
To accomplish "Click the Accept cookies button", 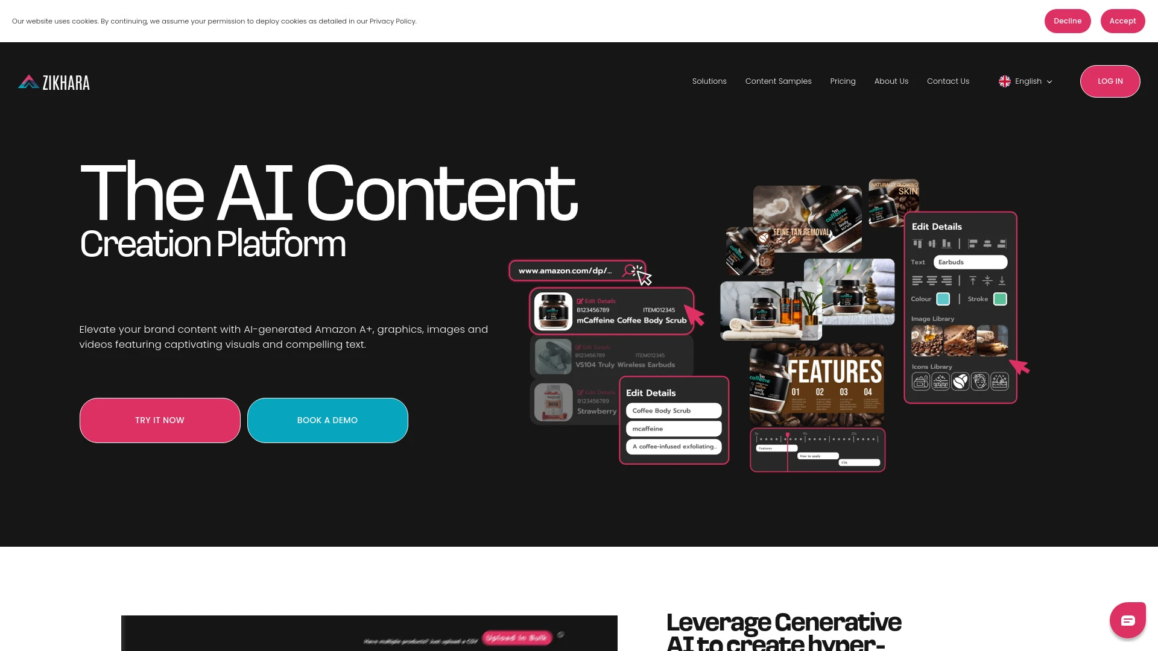I will pos(1122,20).
